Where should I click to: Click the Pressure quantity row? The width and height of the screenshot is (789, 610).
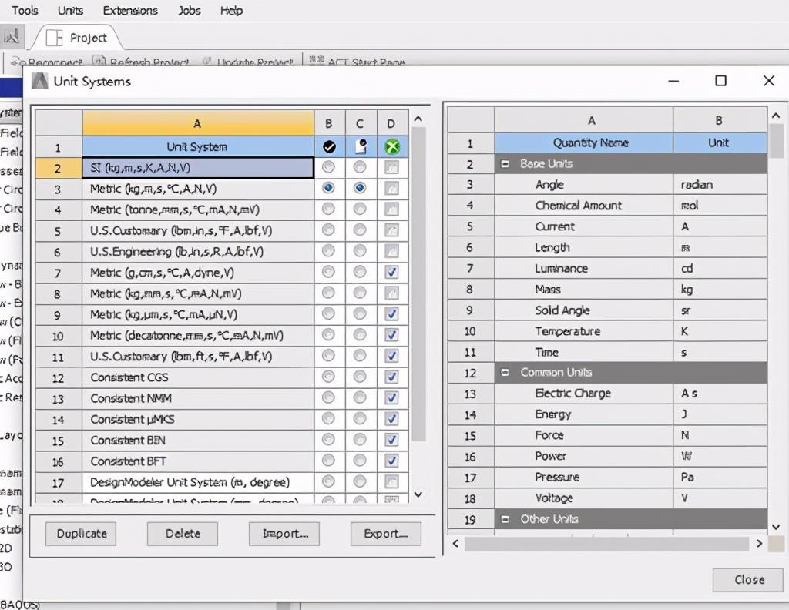584,478
